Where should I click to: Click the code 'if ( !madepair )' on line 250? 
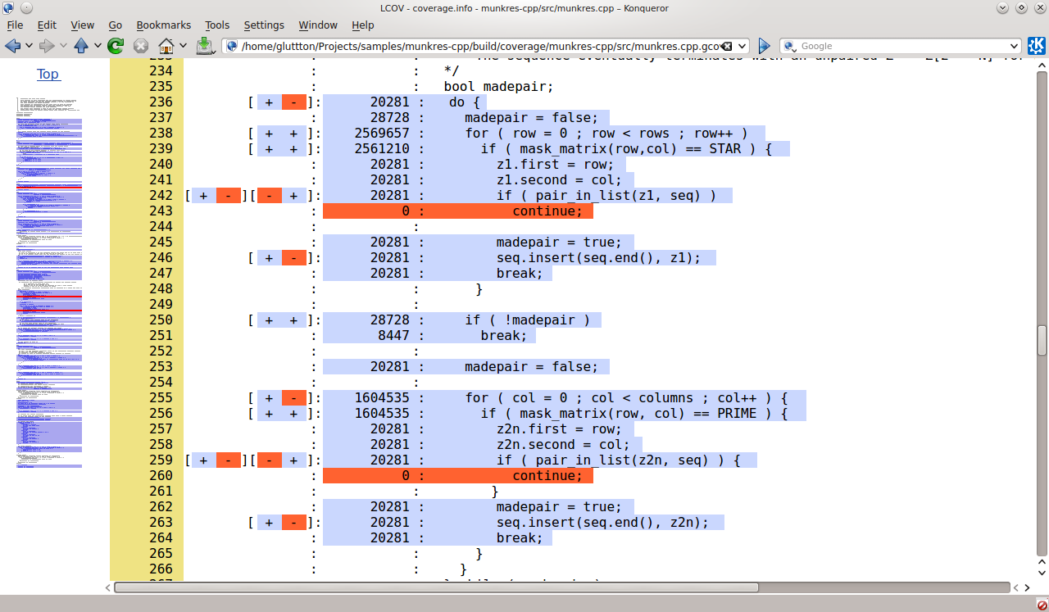coord(527,320)
